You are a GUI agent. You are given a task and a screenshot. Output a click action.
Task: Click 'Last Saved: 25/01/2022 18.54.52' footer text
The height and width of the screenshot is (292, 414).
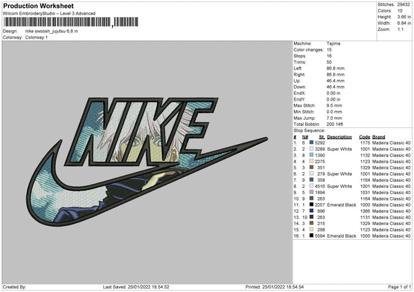pyautogui.click(x=136, y=286)
